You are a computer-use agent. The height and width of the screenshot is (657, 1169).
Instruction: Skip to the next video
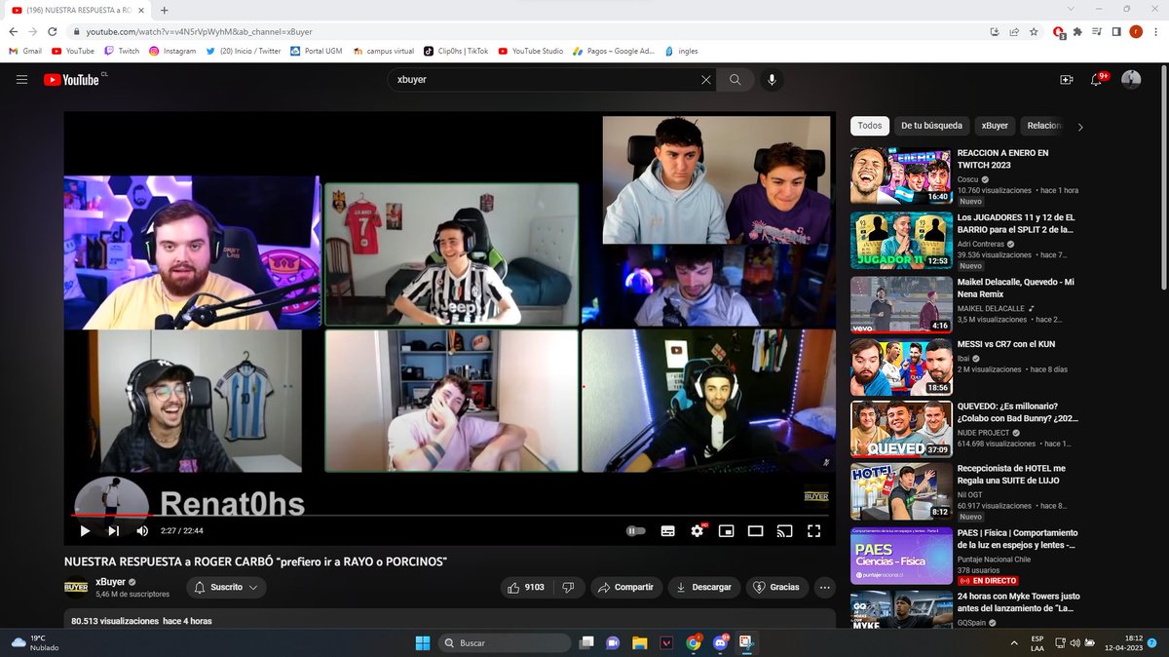(x=113, y=530)
